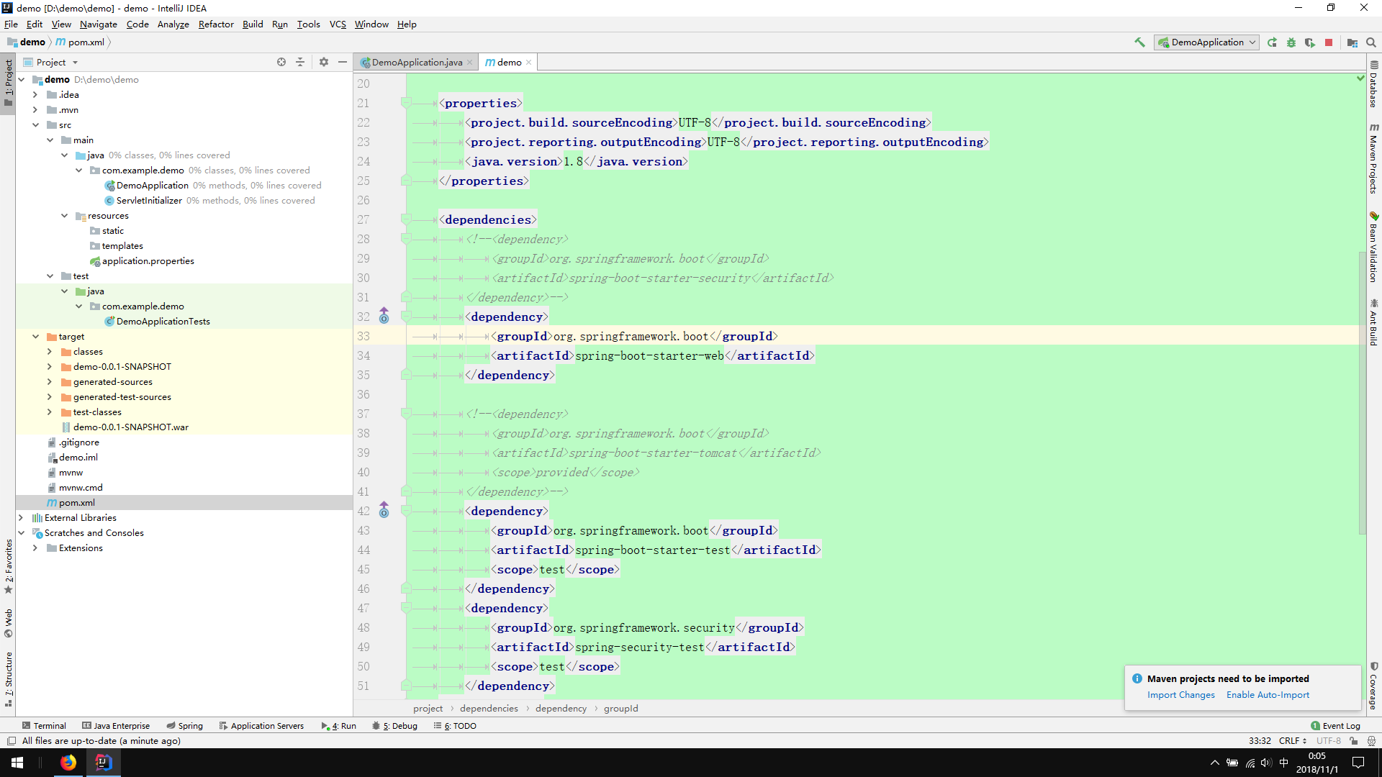The image size is (1382, 777).
Task: Click the Search Everywhere magnifier icon
Action: point(1371,42)
